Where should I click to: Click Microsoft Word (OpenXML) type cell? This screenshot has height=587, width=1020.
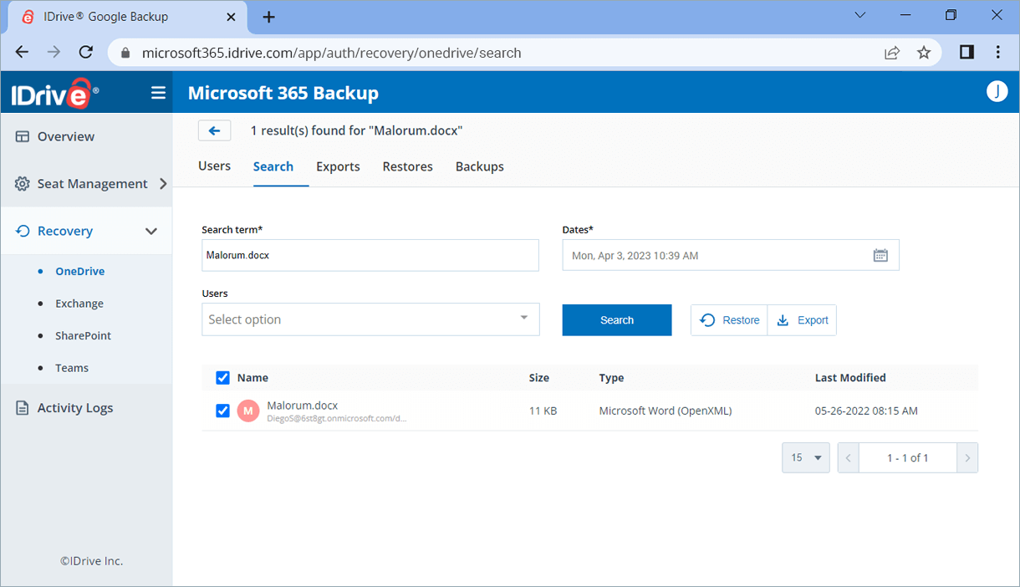pyautogui.click(x=666, y=411)
